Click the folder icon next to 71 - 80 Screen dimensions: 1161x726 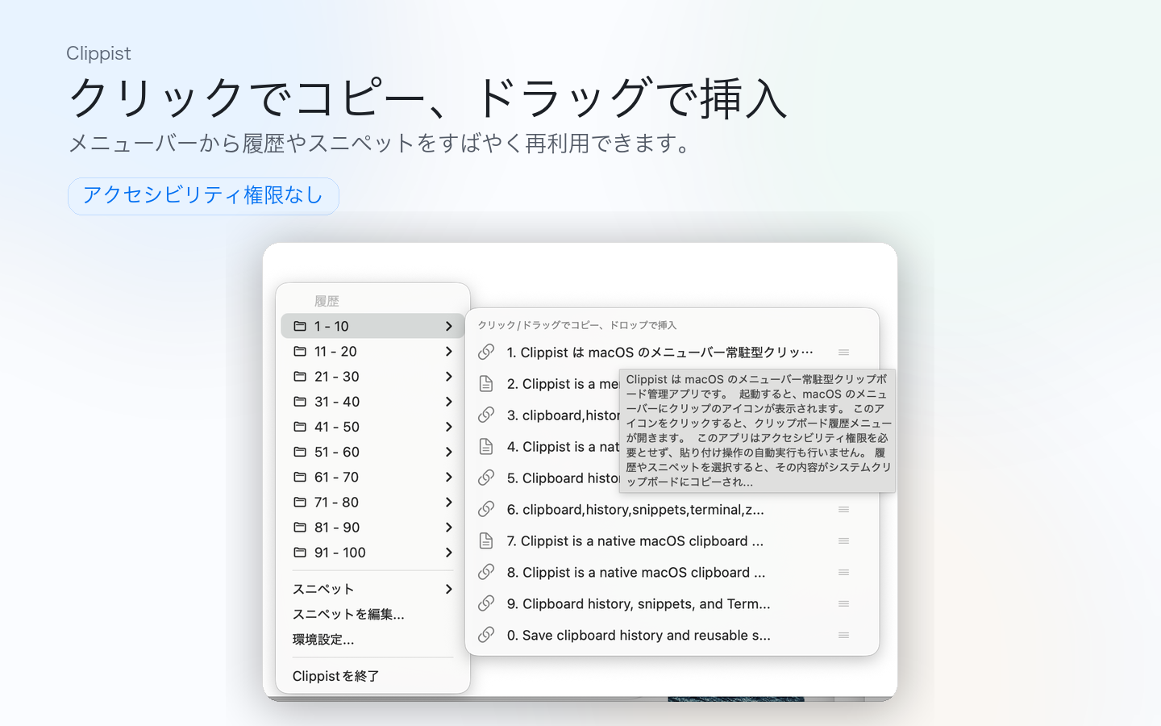click(300, 502)
